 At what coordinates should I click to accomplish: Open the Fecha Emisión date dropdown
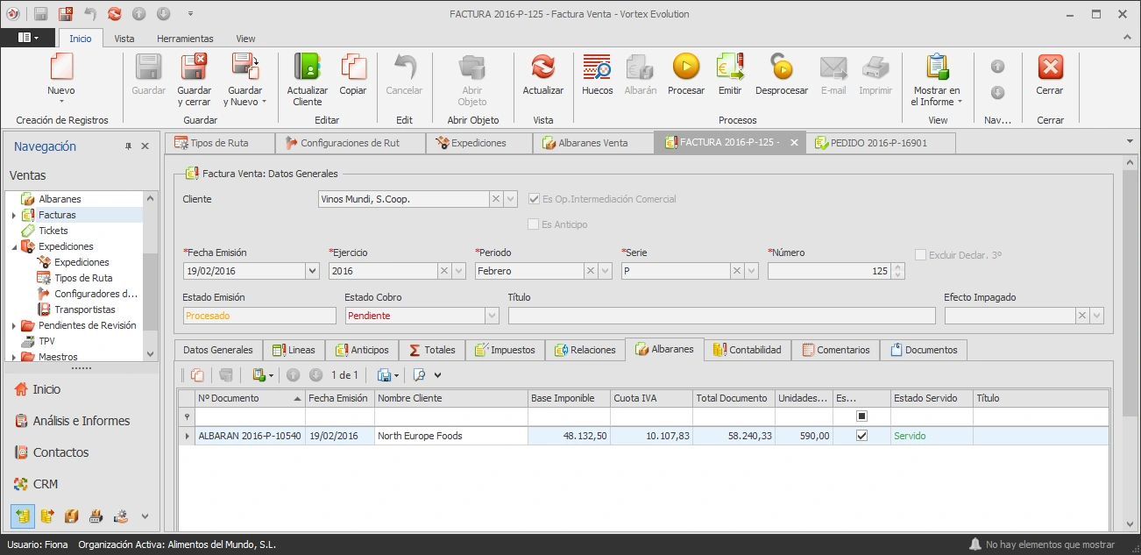tap(312, 272)
